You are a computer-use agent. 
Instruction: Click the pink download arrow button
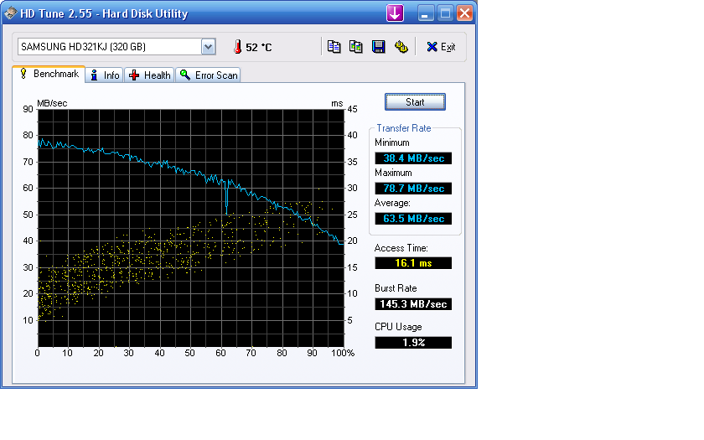(395, 13)
